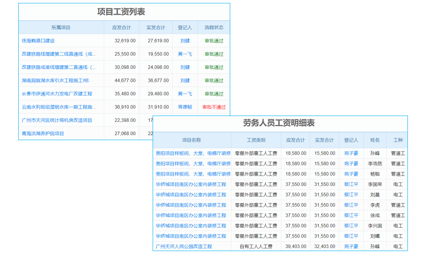This screenshot has width=424, height=254.
Task: Open the 贵阳项目样板间、大堂、电梯厅装修 project
Action: [193, 153]
